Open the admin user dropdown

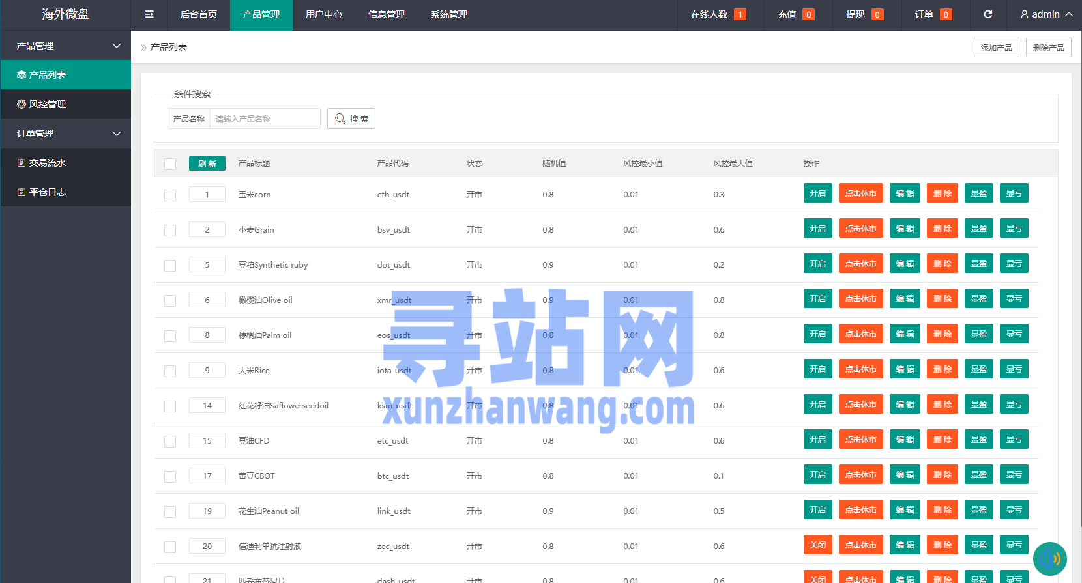pyautogui.click(x=1046, y=14)
